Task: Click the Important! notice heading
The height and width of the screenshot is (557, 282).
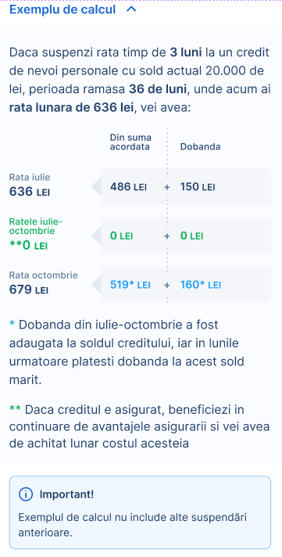Action: click(66, 494)
